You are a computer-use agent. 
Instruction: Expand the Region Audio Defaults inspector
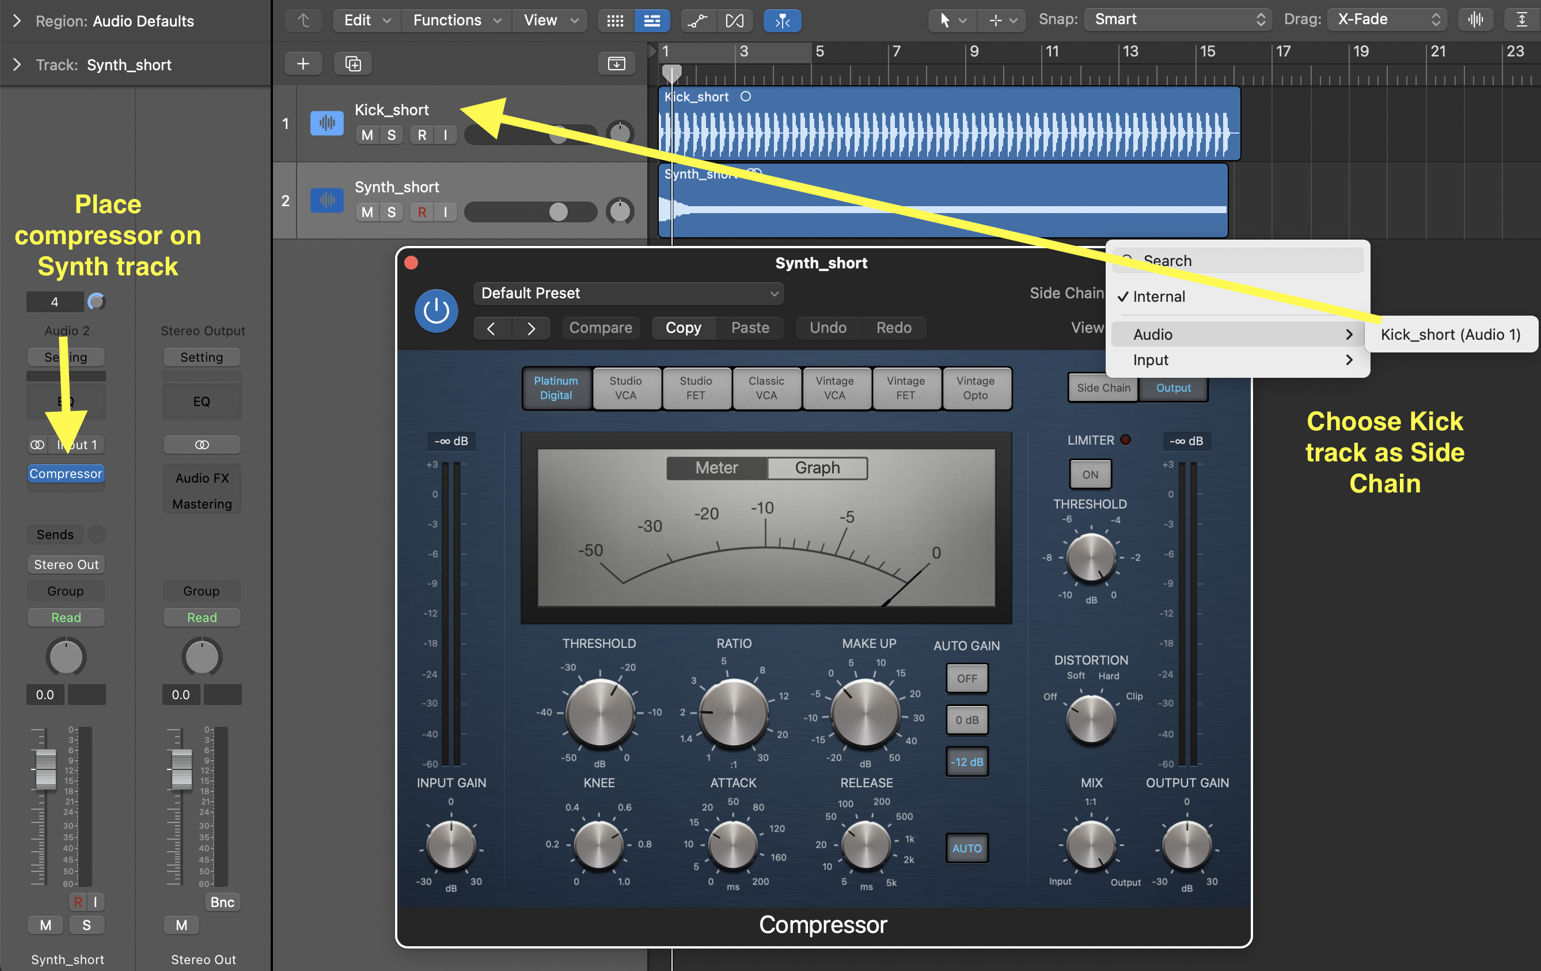(17, 21)
